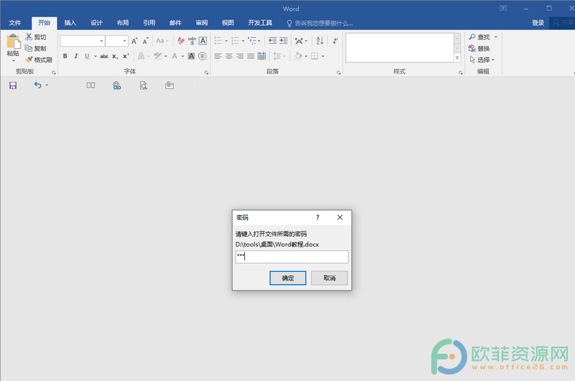
Task: Switch to the Layout (布局) tab
Action: [123, 23]
